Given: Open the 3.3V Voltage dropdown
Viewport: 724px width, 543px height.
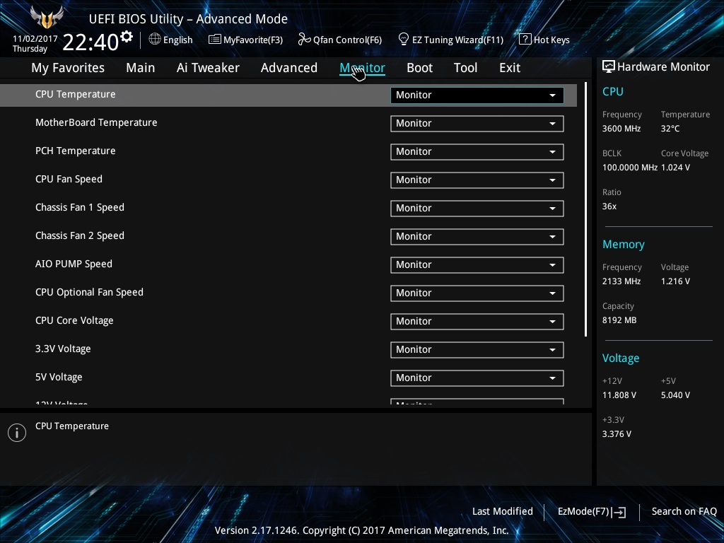Looking at the screenshot, I should click(x=477, y=349).
